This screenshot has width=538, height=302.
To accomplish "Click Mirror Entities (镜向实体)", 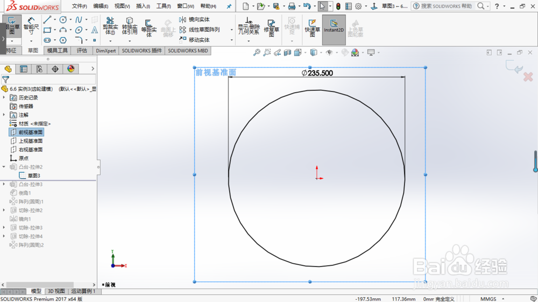I will point(195,19).
